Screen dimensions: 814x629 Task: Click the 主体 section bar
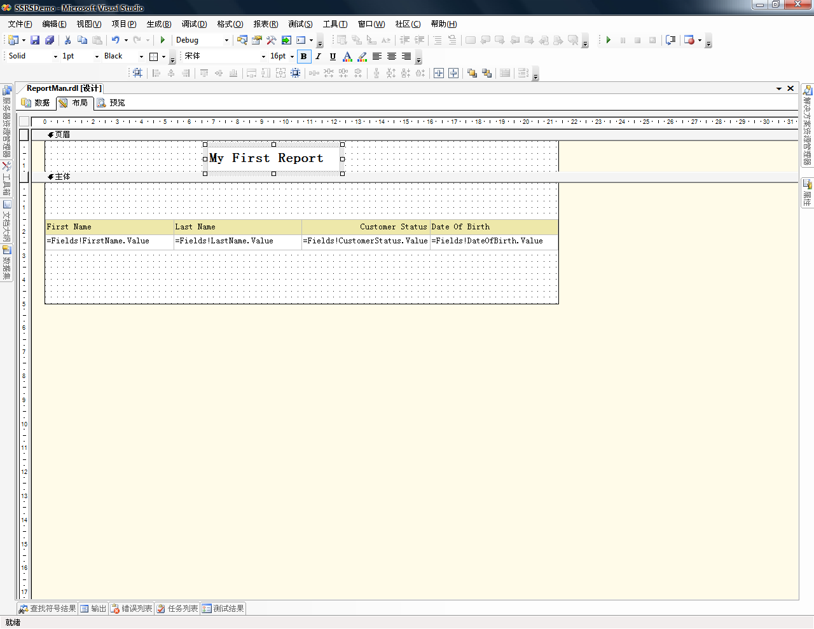tap(413, 177)
